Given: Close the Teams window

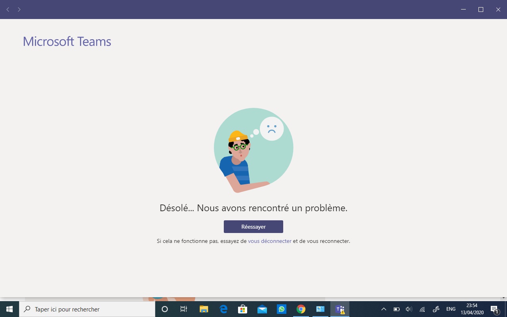Looking at the screenshot, I should [498, 10].
